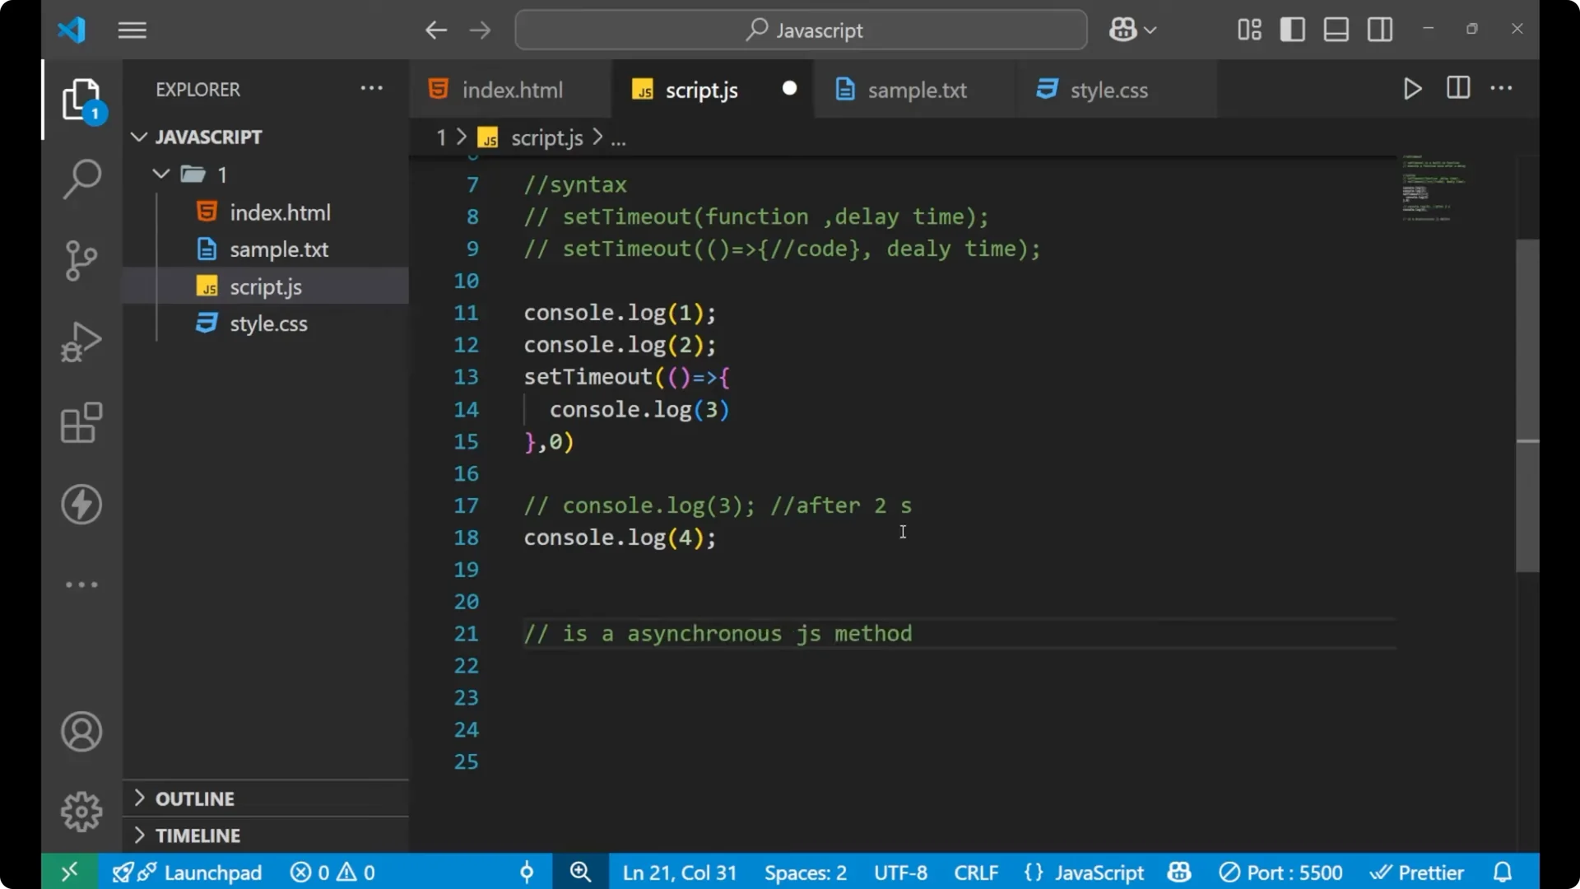The image size is (1580, 889).
Task: Toggle the secondary side bar
Action: 1378,29
